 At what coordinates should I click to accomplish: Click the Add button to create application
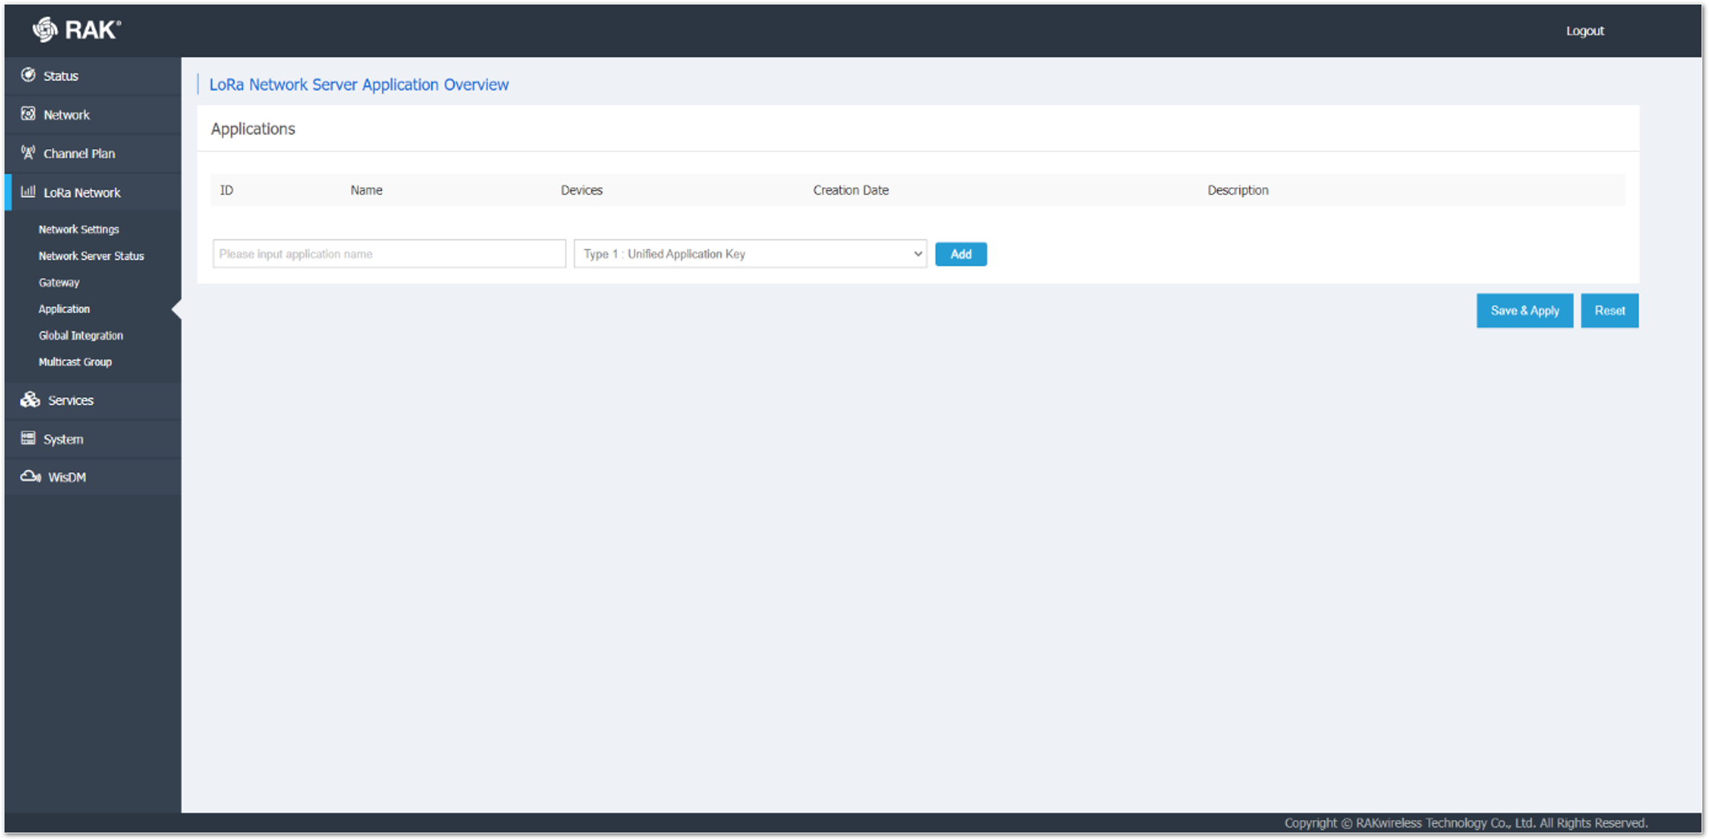961,254
